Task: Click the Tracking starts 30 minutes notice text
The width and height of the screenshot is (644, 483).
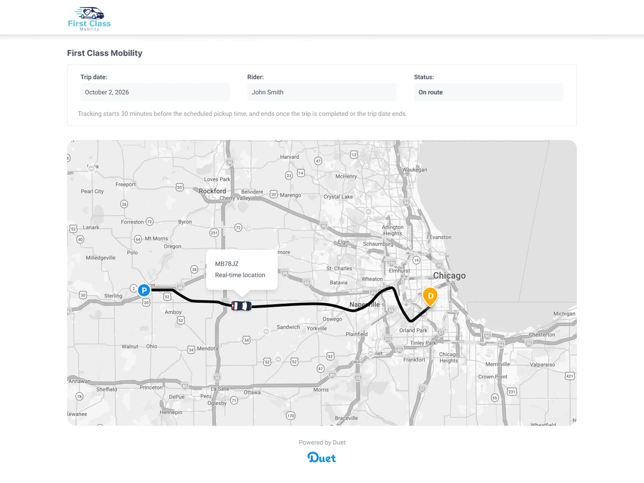Action: coord(243,114)
